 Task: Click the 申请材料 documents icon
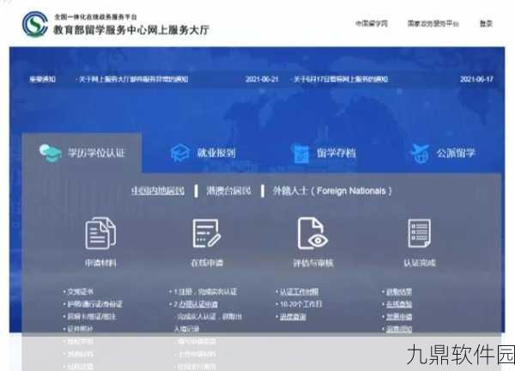[100, 234]
